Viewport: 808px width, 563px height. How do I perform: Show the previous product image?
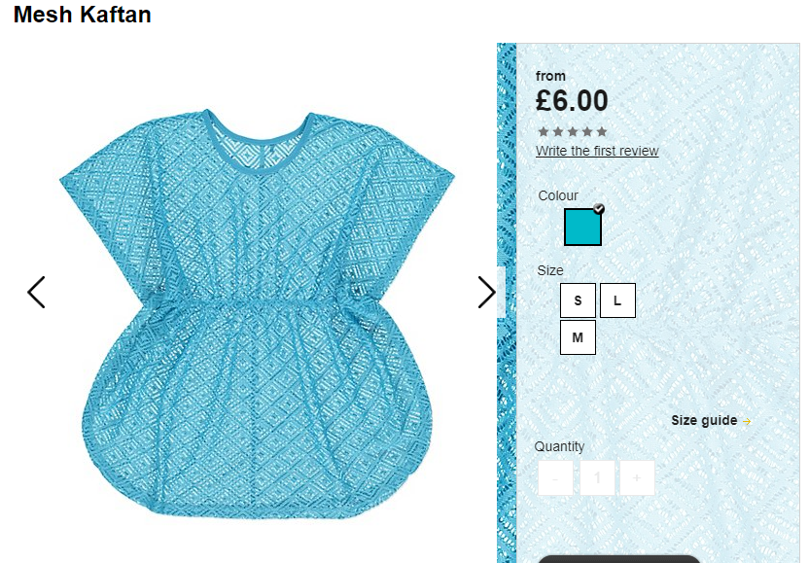[36, 292]
